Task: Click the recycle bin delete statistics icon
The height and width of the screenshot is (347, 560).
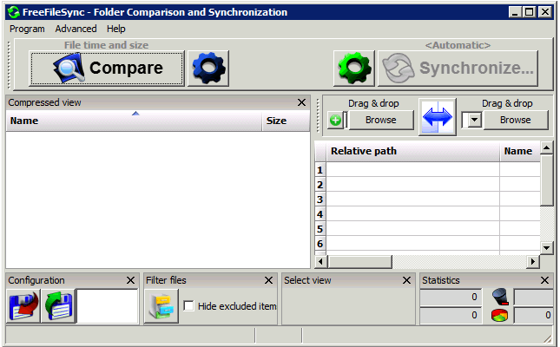Action: pos(500,297)
